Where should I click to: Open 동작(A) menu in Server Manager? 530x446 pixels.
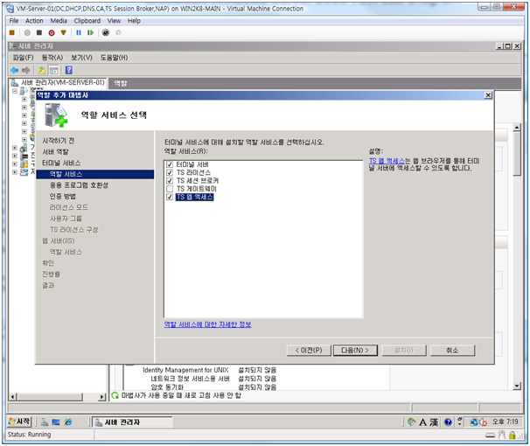pyautogui.click(x=52, y=58)
